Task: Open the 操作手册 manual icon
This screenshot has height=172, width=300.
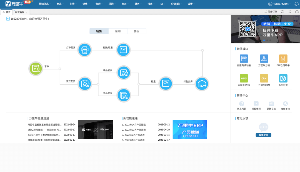Action: 285,104
